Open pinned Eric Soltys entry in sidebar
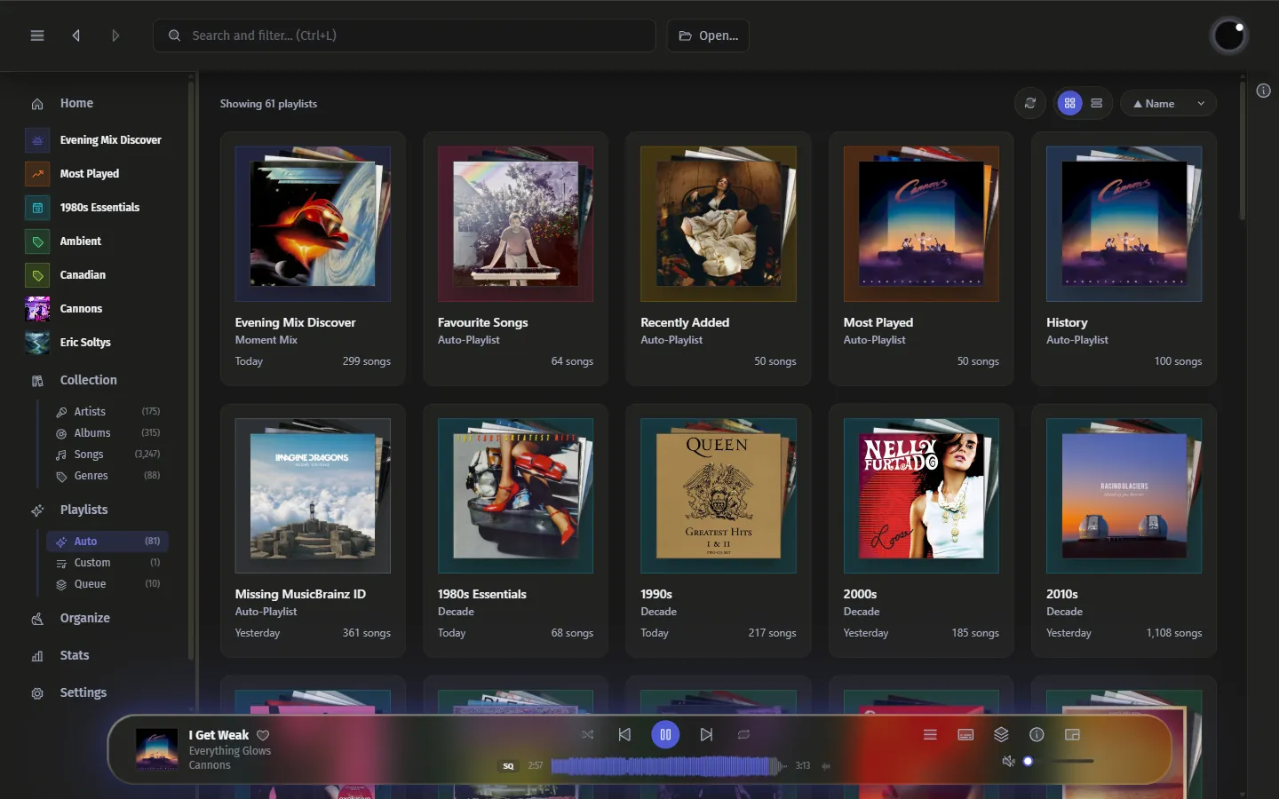1279x799 pixels. coord(84,343)
